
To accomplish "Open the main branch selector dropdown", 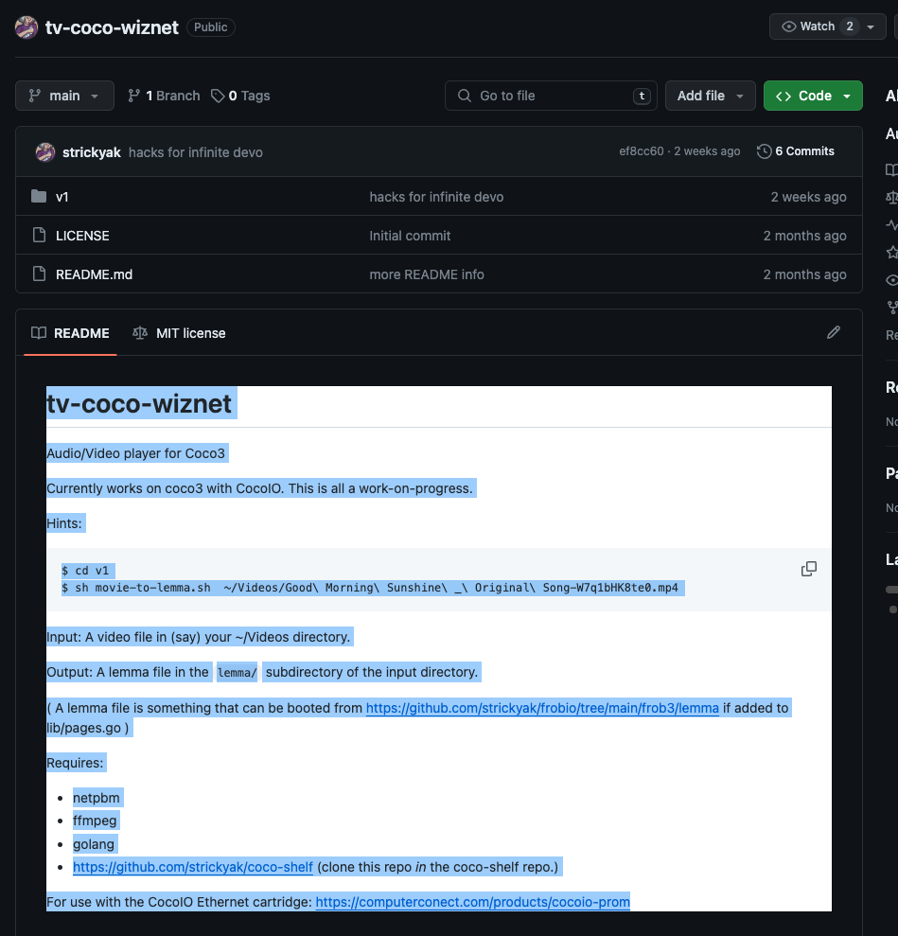I will (64, 96).
